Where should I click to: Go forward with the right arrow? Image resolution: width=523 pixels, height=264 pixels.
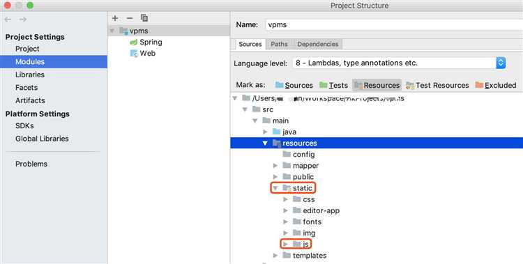click(x=23, y=20)
